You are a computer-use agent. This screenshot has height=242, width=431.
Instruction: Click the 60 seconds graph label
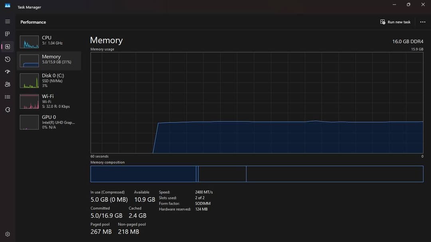pos(99,156)
